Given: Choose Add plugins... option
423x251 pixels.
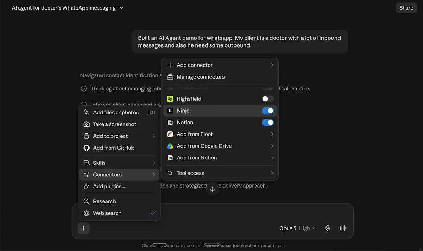Looking at the screenshot, I should pyautogui.click(x=119, y=186).
